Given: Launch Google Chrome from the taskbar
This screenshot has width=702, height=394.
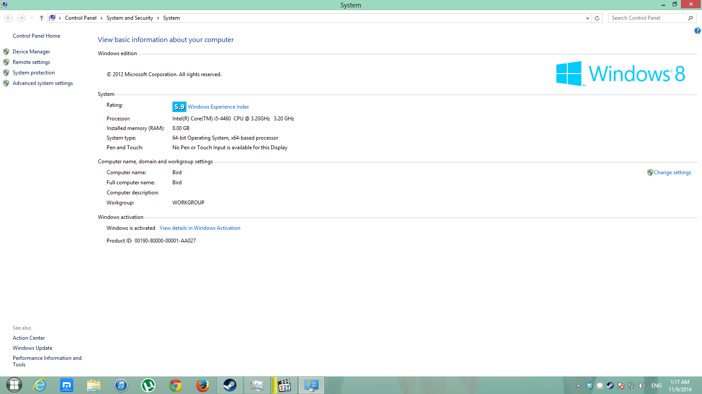Looking at the screenshot, I should 175,385.
